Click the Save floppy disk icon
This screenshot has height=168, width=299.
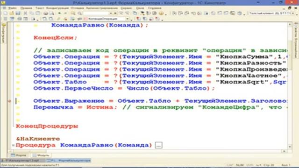tap(18, 13)
